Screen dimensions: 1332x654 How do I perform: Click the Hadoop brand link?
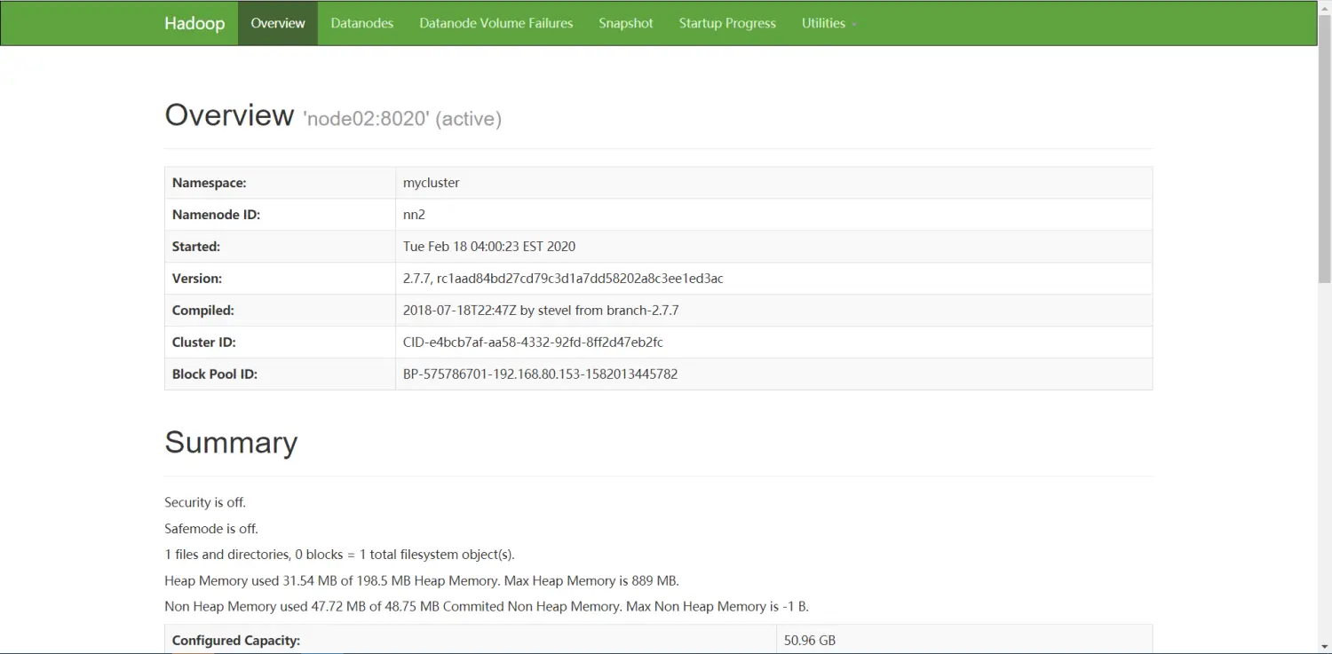pyautogui.click(x=194, y=23)
